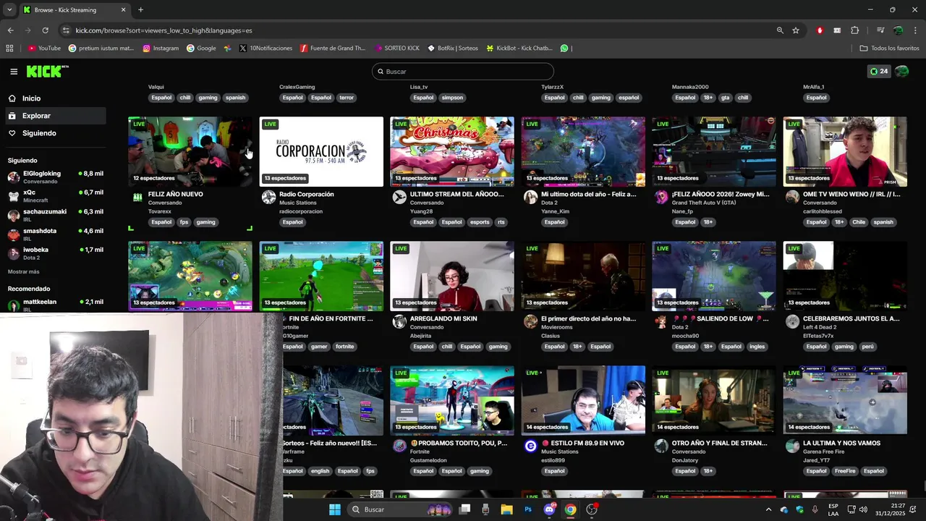Open the BotRix Sorteos bookmark
Image resolution: width=926 pixels, height=521 pixels.
click(x=453, y=48)
